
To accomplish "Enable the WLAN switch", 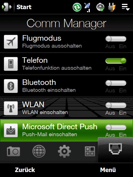I will [x=116, y=105].
